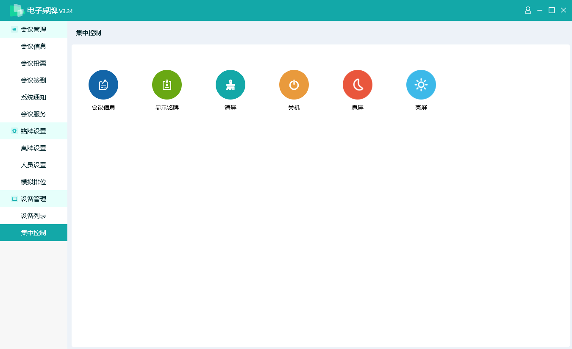Switch to 设备列表 device list
572x349 pixels.
point(33,216)
